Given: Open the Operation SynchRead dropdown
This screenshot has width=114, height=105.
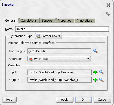Looking at the screenshot, I should click(x=59, y=59).
